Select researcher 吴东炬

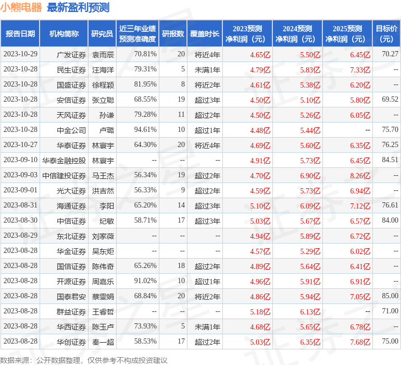point(103,251)
